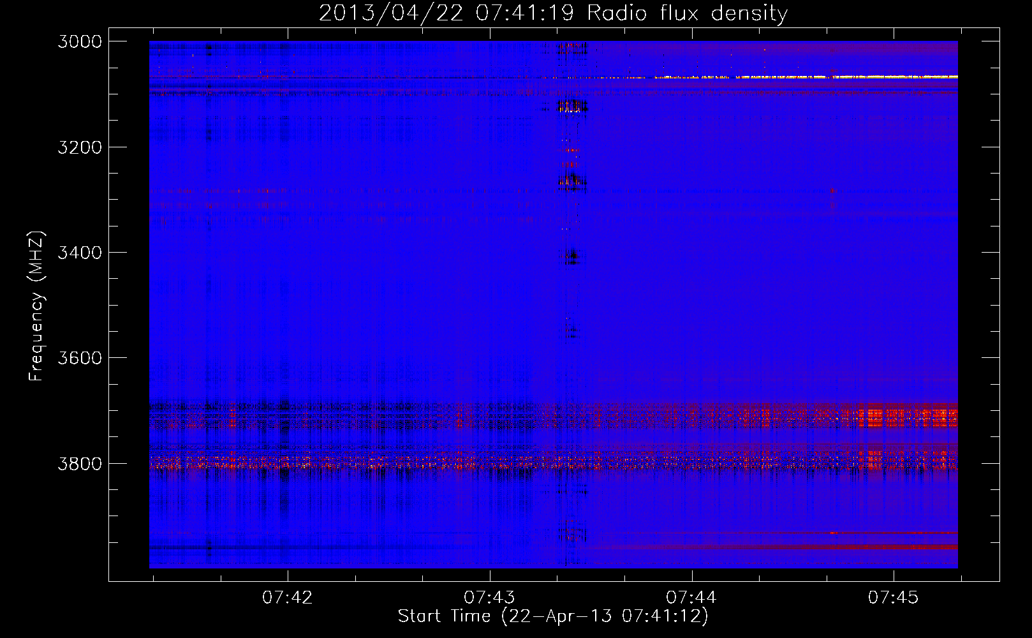This screenshot has width=1032, height=638.
Task: Click the 3800 frequency axis label
Action: [80, 463]
